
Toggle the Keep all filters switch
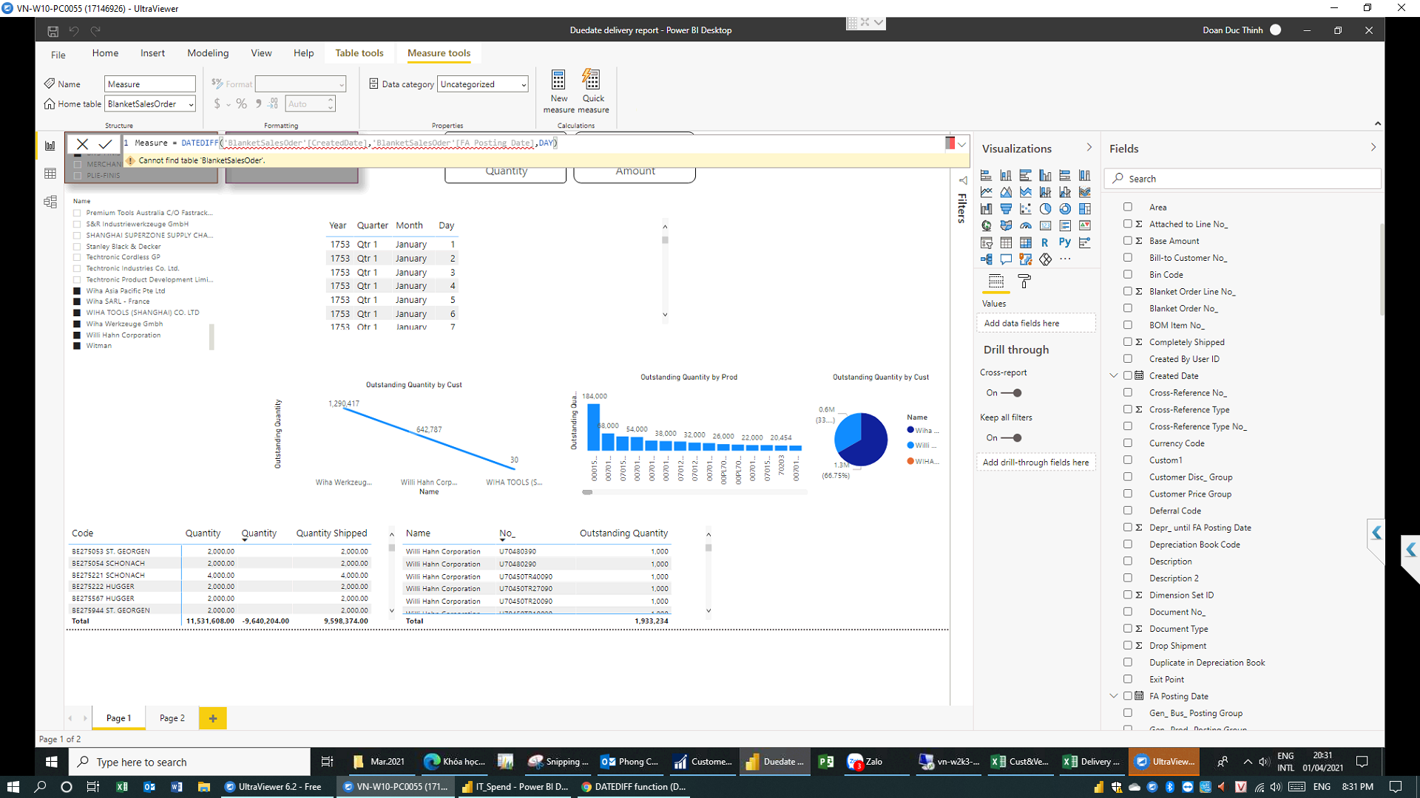[1011, 438]
